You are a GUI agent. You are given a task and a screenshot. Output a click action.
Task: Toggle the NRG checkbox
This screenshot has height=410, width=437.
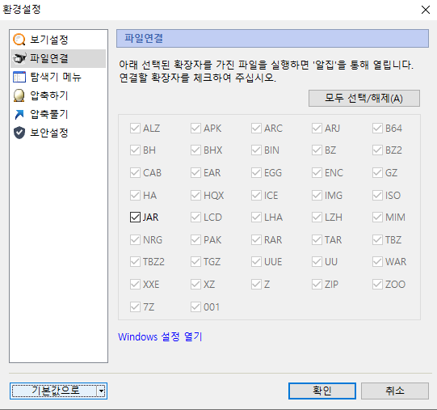135,239
